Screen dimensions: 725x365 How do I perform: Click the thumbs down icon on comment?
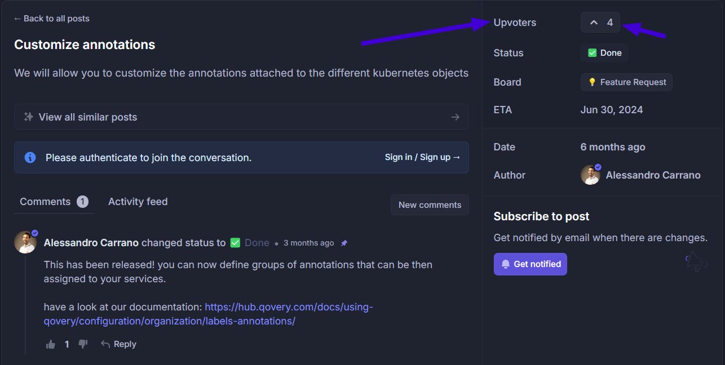(83, 344)
